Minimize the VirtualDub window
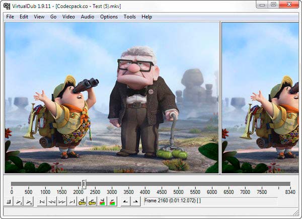 point(262,5)
